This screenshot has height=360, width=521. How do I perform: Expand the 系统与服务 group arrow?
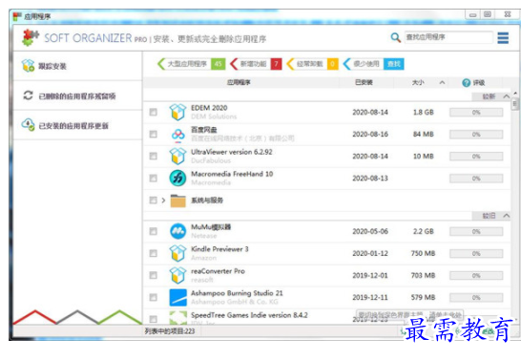tap(163, 201)
